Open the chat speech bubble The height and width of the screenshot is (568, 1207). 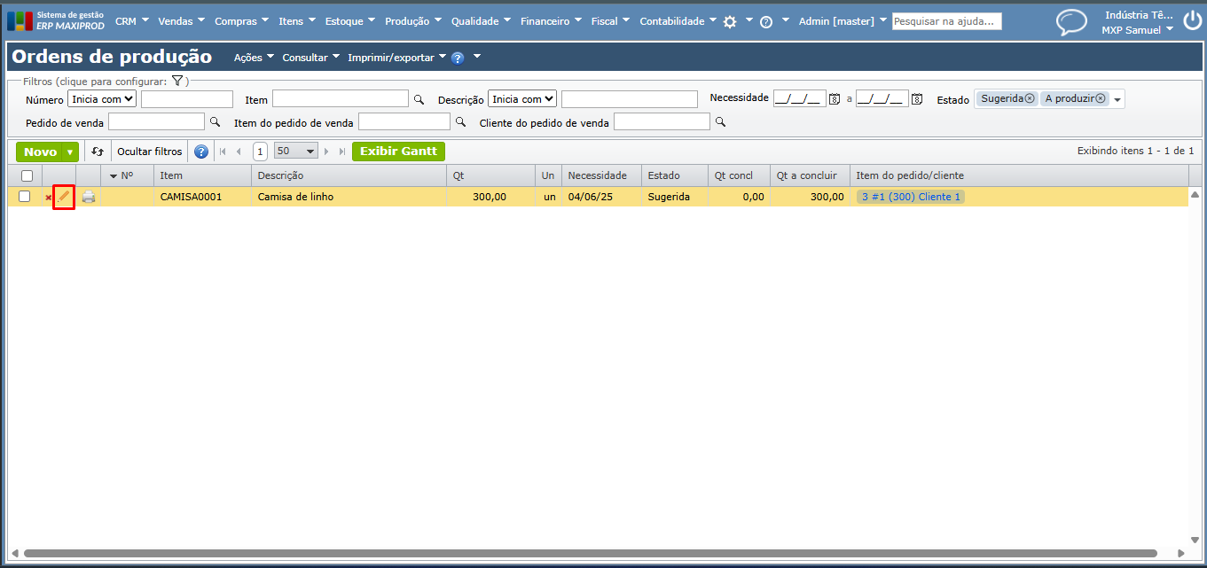pos(1071,22)
